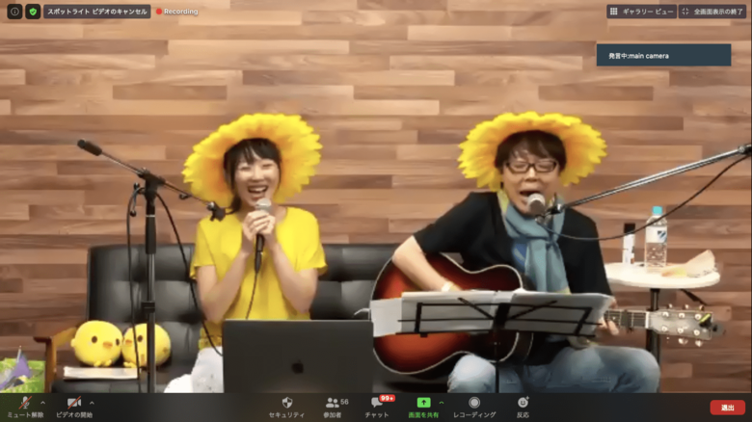Click the red leave meeting button
752x422 pixels.
(x=728, y=408)
